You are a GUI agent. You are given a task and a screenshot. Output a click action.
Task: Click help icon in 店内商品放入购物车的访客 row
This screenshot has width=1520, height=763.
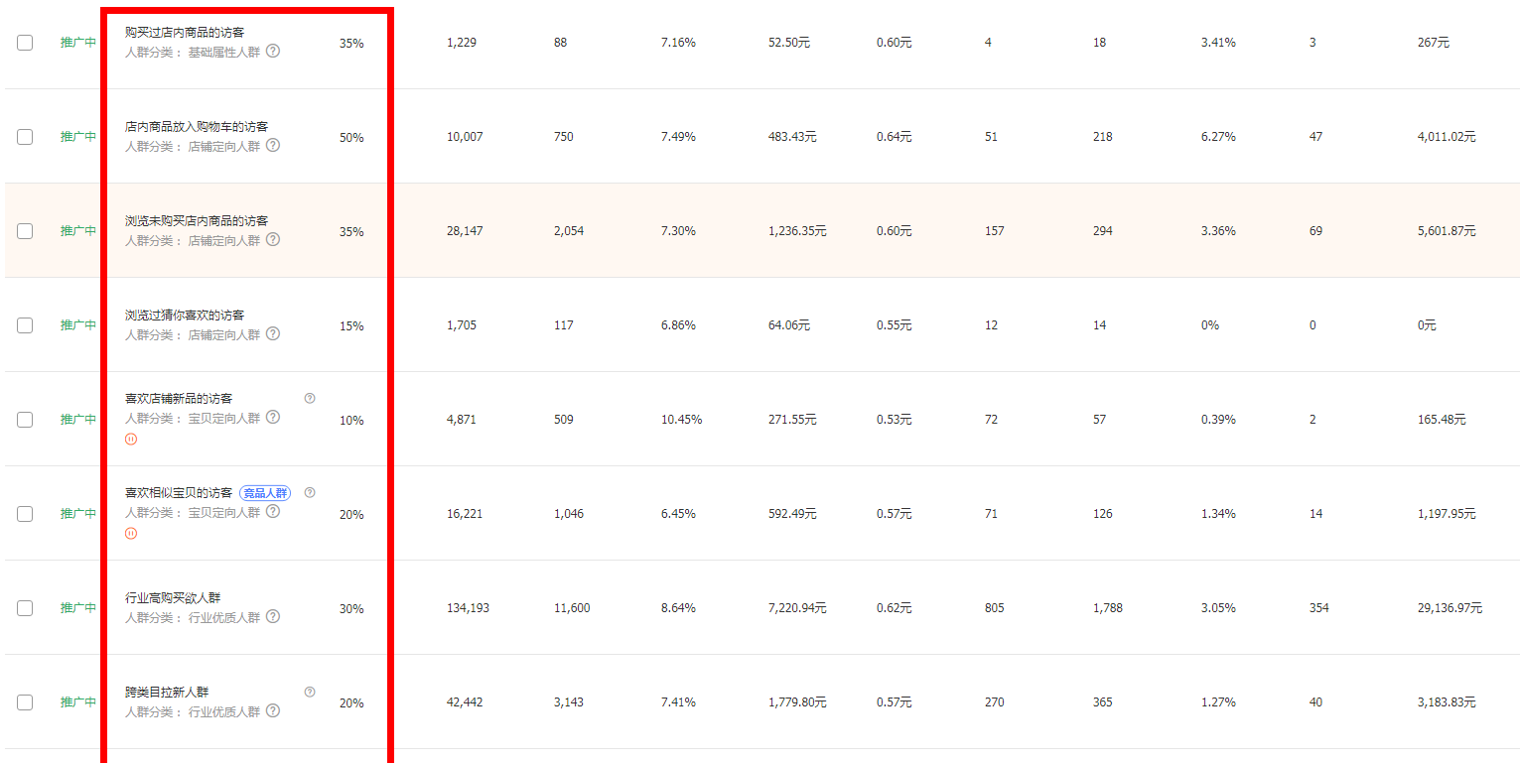click(x=273, y=145)
